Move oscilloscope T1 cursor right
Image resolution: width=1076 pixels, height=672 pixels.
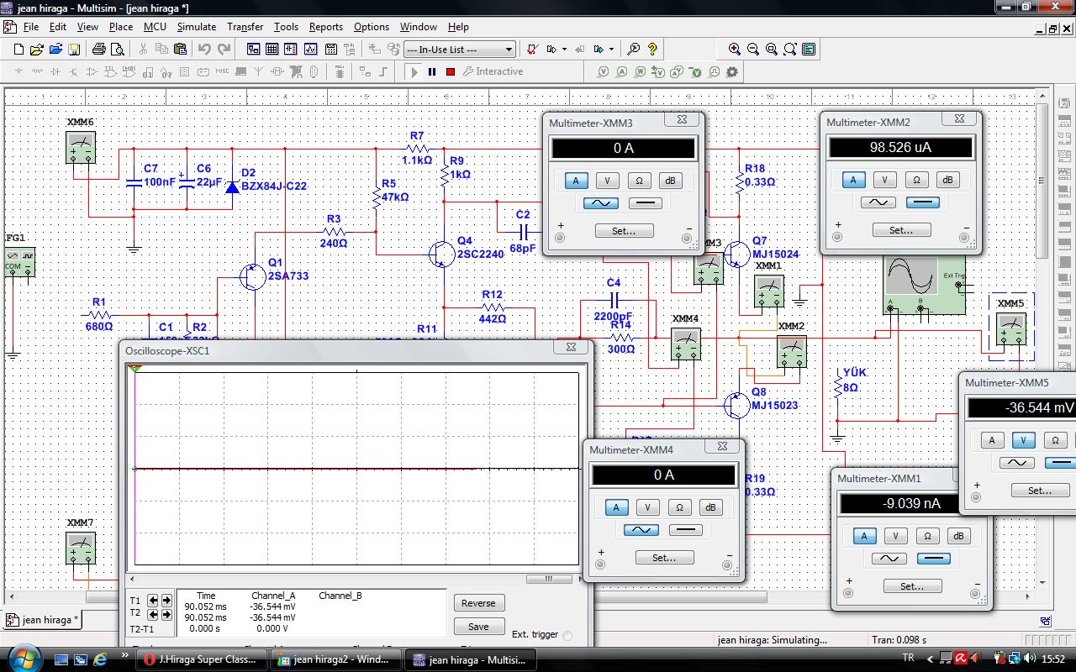[x=166, y=601]
